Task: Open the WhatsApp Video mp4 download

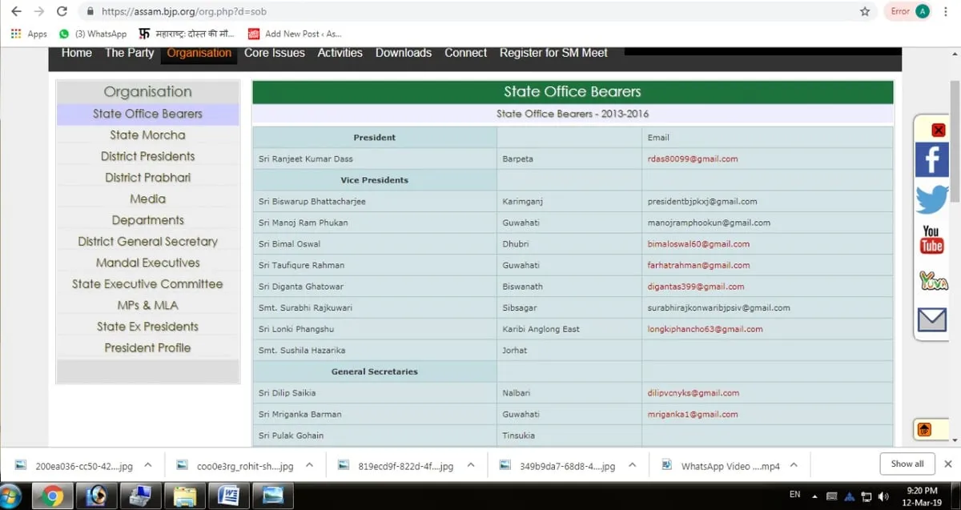Action: tap(721, 465)
